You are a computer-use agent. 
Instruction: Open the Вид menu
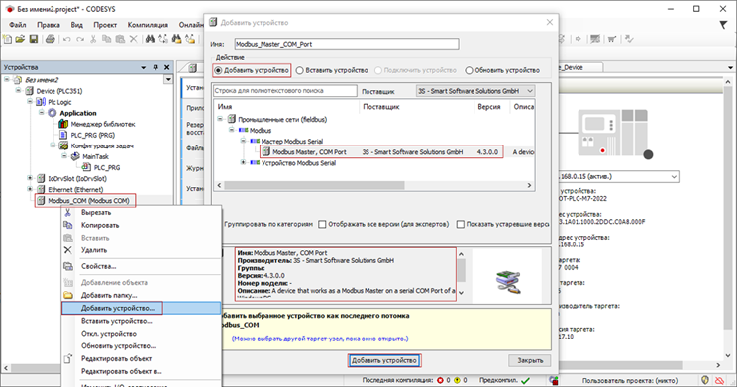click(x=76, y=25)
